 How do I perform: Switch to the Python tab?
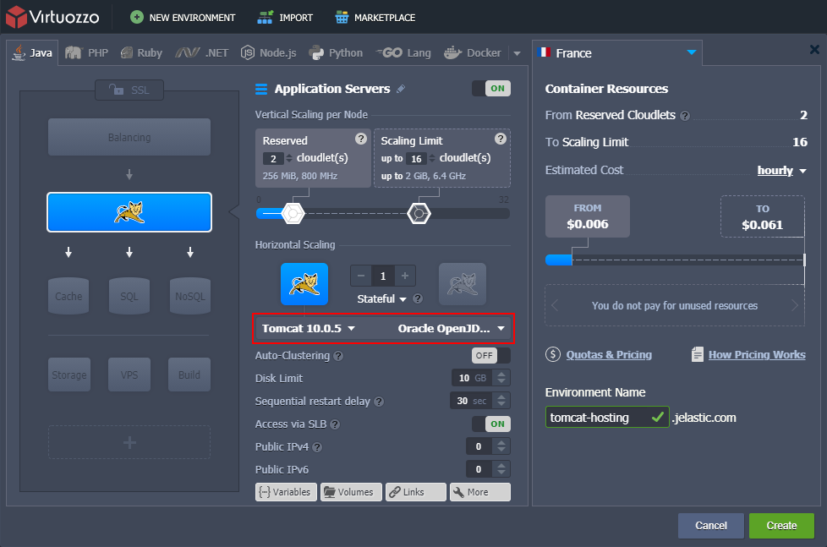[x=336, y=52]
